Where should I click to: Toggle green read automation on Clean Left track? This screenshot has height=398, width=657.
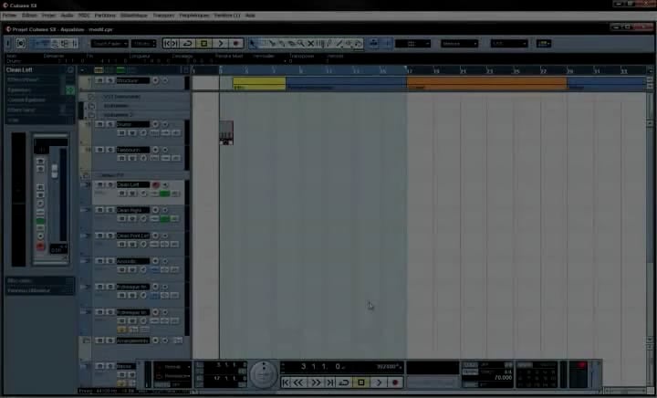tap(164, 194)
